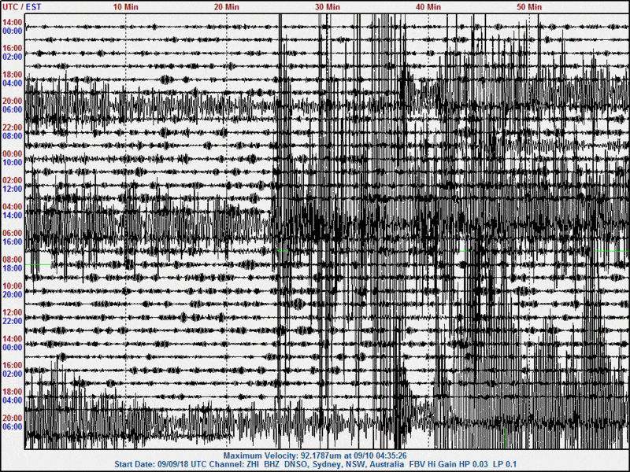Viewport: 630px width, 472px height.
Task: Select the 20 Min column label
Action: click(x=227, y=6)
